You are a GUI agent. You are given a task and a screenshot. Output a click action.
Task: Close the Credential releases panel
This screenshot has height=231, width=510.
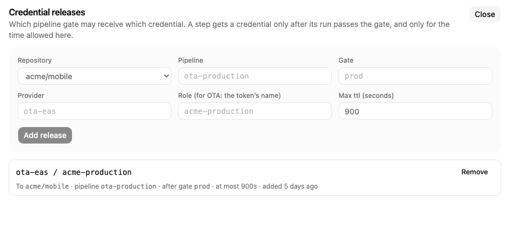[x=485, y=14]
